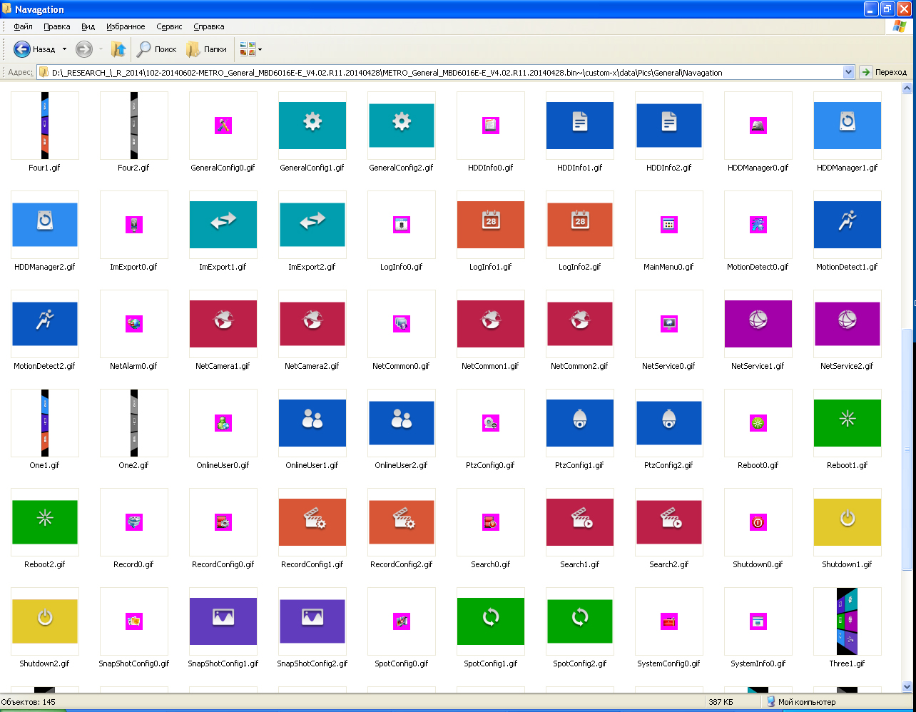The image size is (916, 712).
Task: Select the HDDManager1.gif disk thumbnail
Action: 847,126
